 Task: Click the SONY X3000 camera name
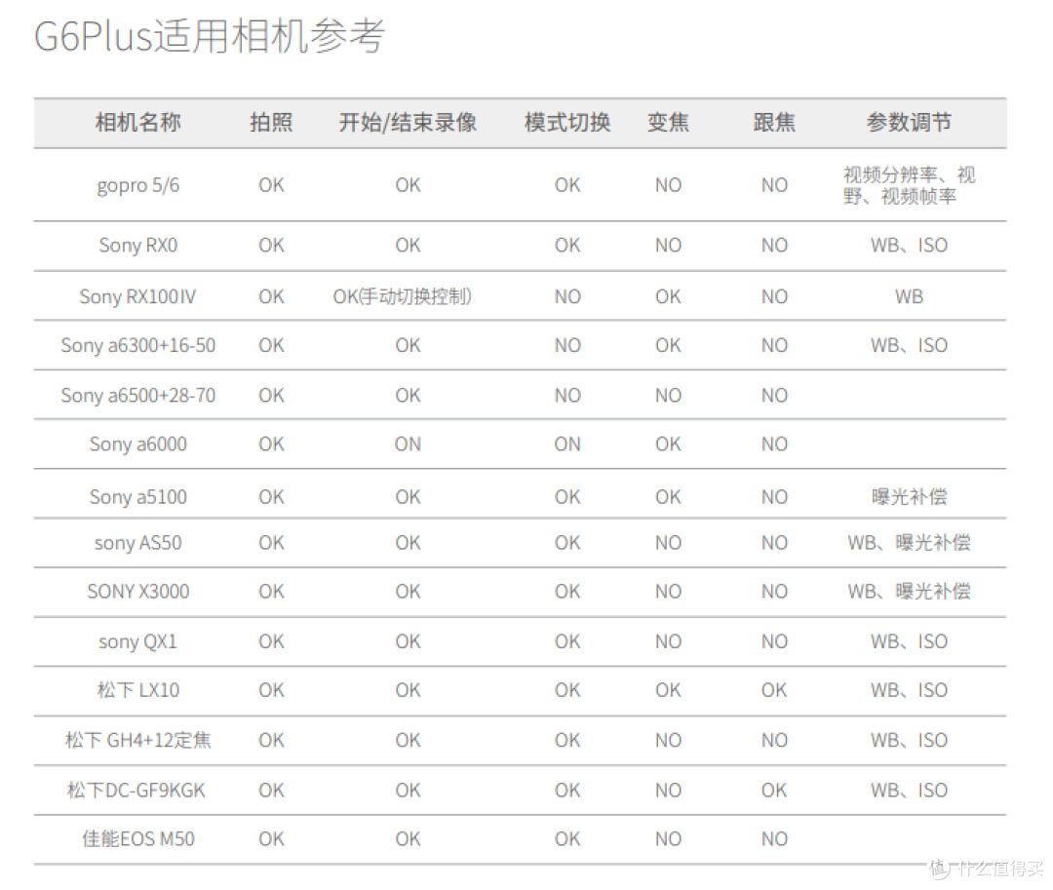click(x=137, y=592)
